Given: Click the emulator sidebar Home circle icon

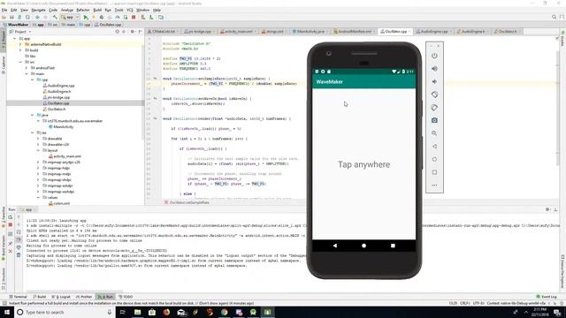Looking at the screenshot, I should (434, 159).
